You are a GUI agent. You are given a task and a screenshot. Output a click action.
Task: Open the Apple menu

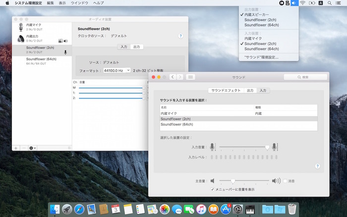[7, 3]
